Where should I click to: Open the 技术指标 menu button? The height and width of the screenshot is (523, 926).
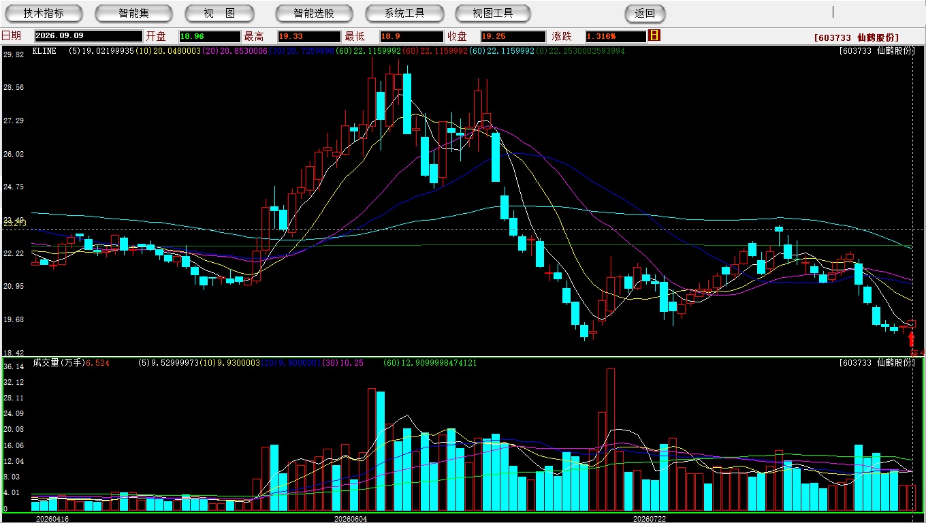[x=44, y=14]
